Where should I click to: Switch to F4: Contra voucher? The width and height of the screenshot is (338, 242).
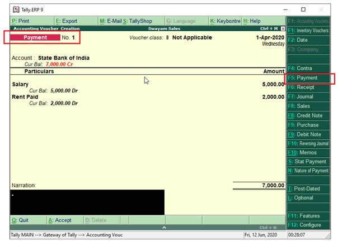point(308,68)
